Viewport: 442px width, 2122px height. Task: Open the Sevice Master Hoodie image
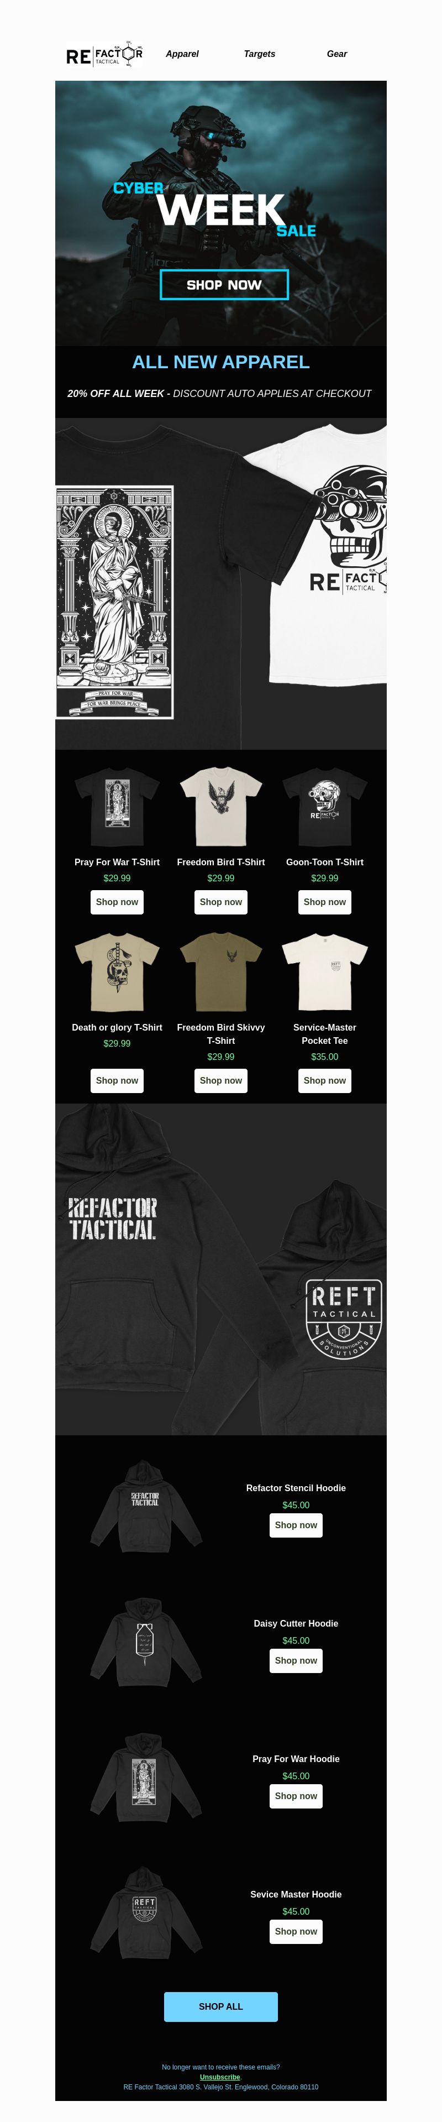[146, 1915]
